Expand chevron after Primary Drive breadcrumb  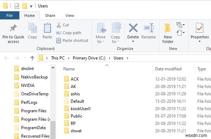(x=109, y=58)
